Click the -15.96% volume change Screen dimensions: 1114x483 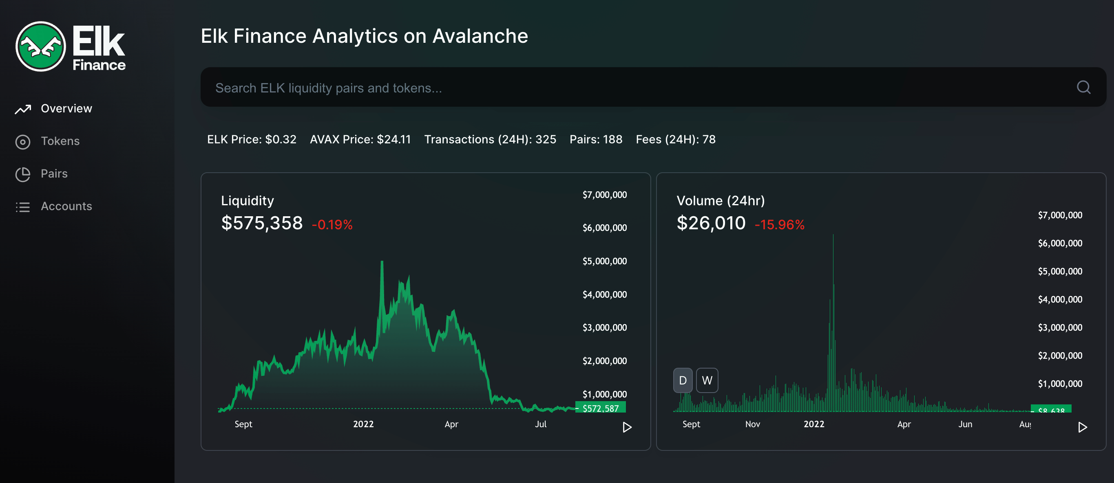(x=779, y=225)
